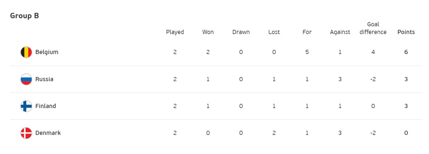
Task: Click the Russia flag icon
Action: pos(26,79)
